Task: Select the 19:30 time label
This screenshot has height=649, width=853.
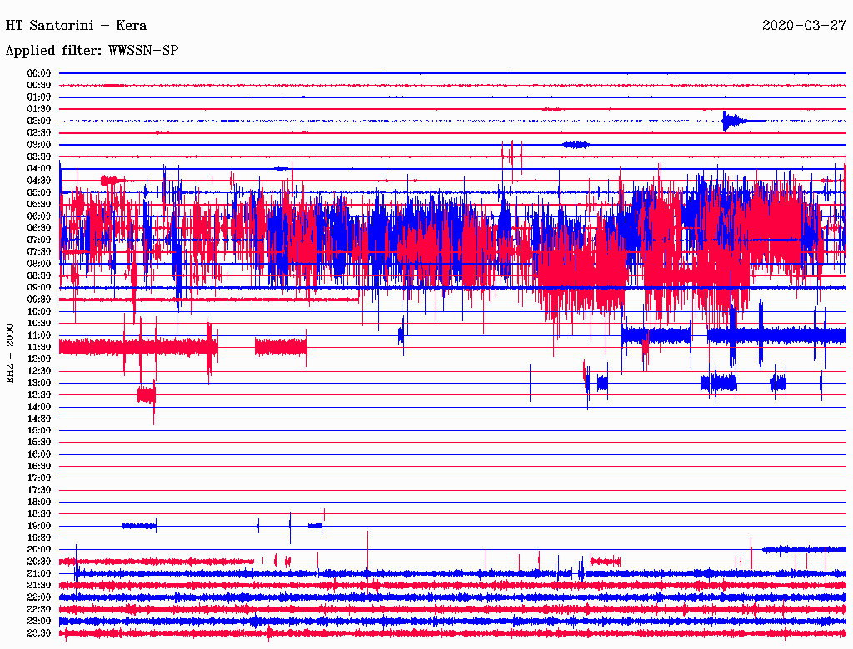Action: click(x=39, y=538)
